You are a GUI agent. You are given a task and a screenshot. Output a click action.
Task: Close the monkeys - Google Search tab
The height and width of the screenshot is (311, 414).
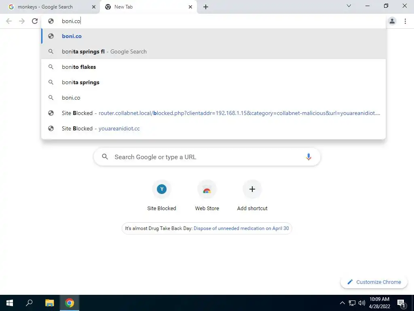[x=94, y=7]
